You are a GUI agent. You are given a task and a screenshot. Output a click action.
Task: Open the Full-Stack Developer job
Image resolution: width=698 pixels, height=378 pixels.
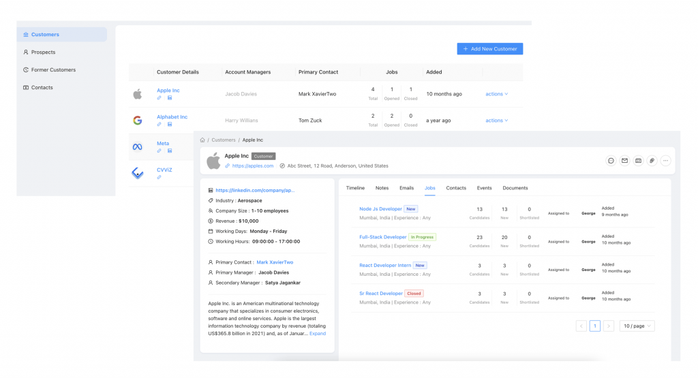[x=383, y=237]
